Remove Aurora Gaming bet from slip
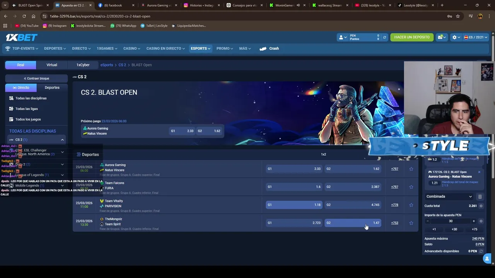Screen dimensions: 495x278 (479, 172)
